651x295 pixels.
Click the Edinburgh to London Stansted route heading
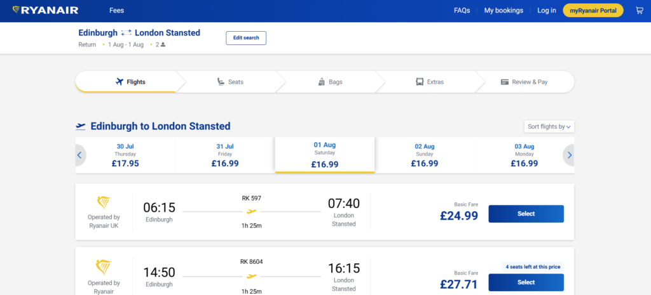click(x=160, y=126)
